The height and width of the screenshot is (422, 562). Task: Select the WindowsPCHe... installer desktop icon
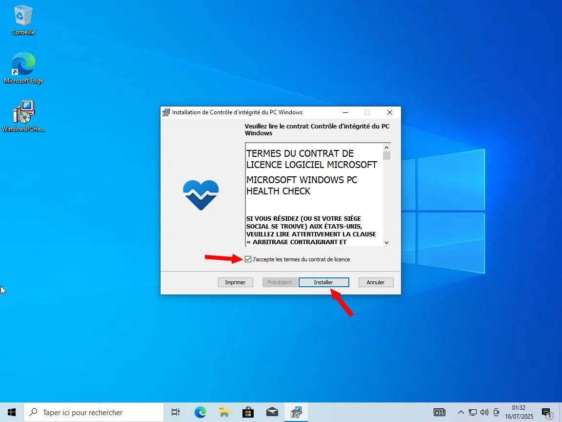pyautogui.click(x=23, y=116)
